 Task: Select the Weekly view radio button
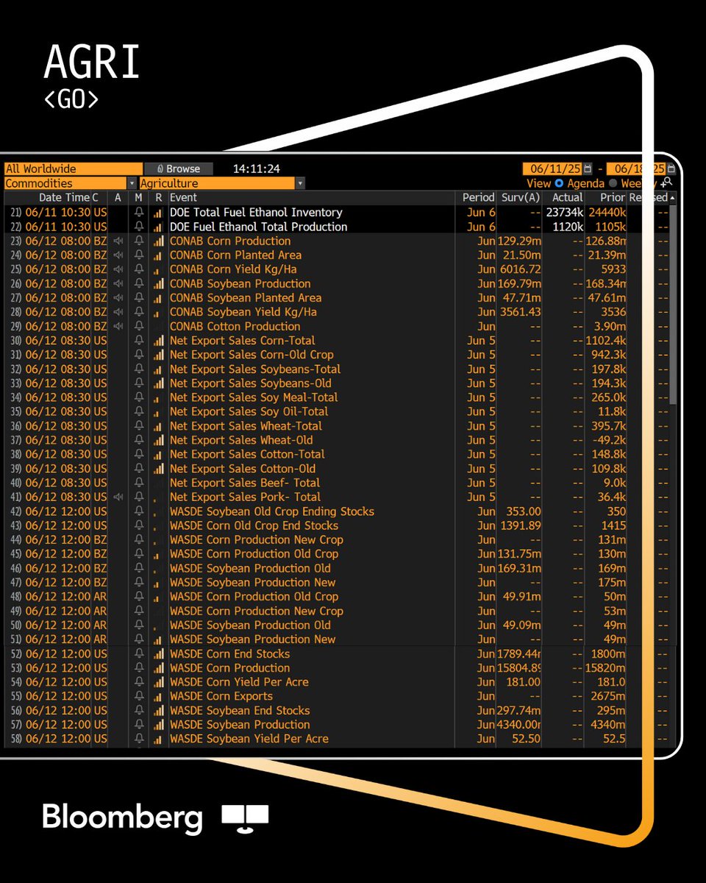pos(613,183)
